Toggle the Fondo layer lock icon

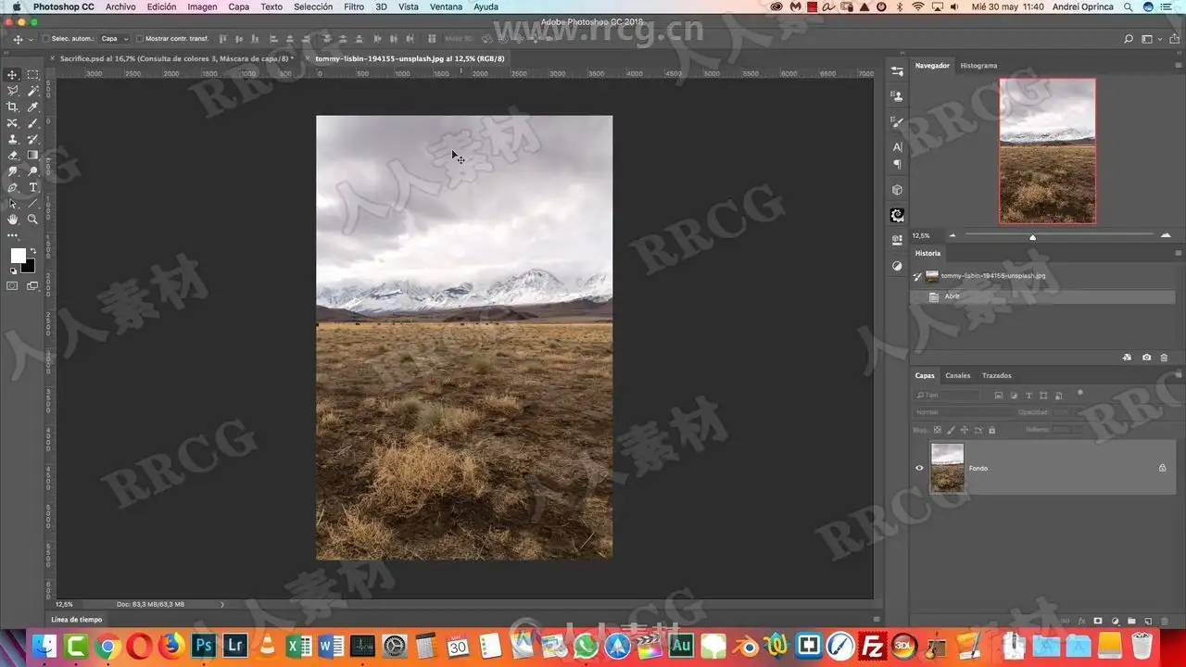[1162, 468]
